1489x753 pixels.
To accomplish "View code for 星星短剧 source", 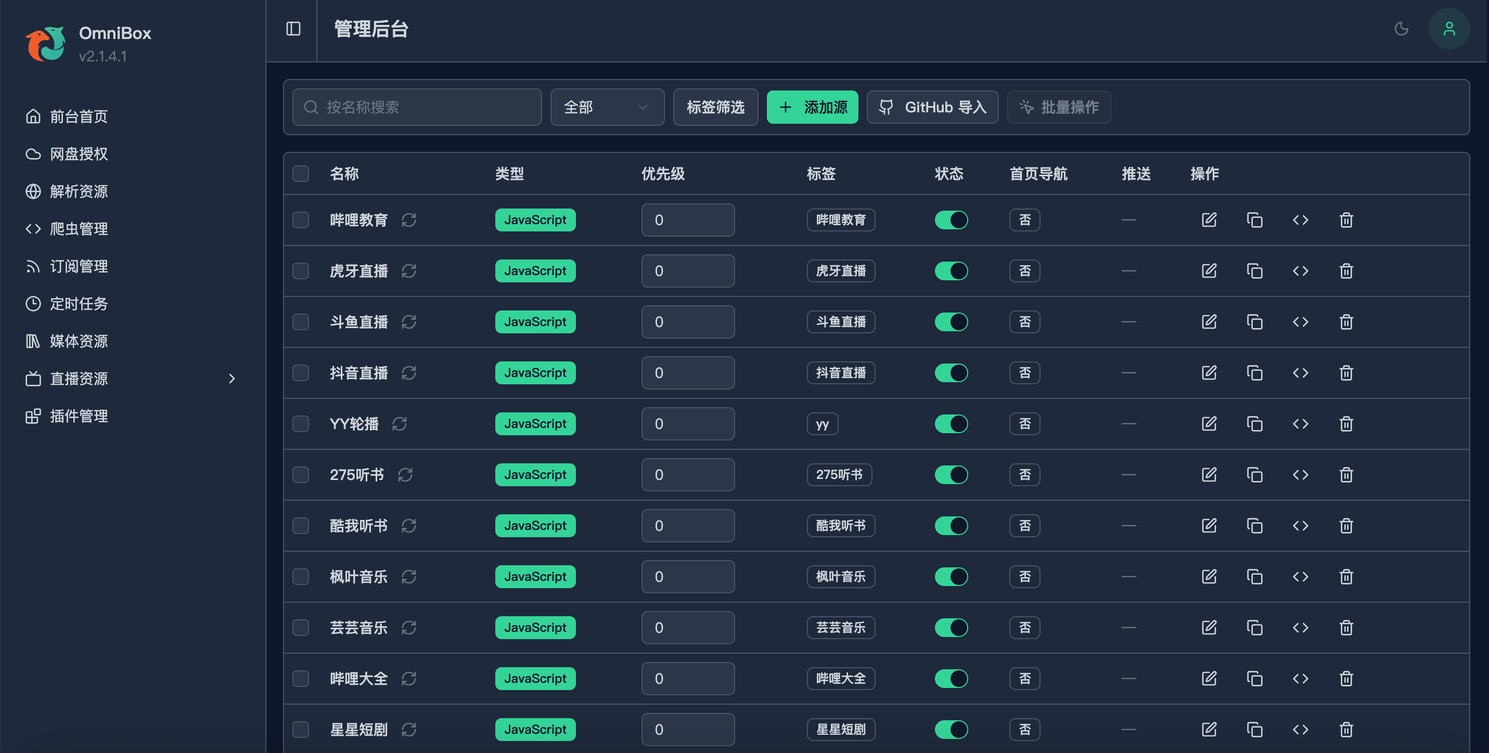I will 1300,729.
